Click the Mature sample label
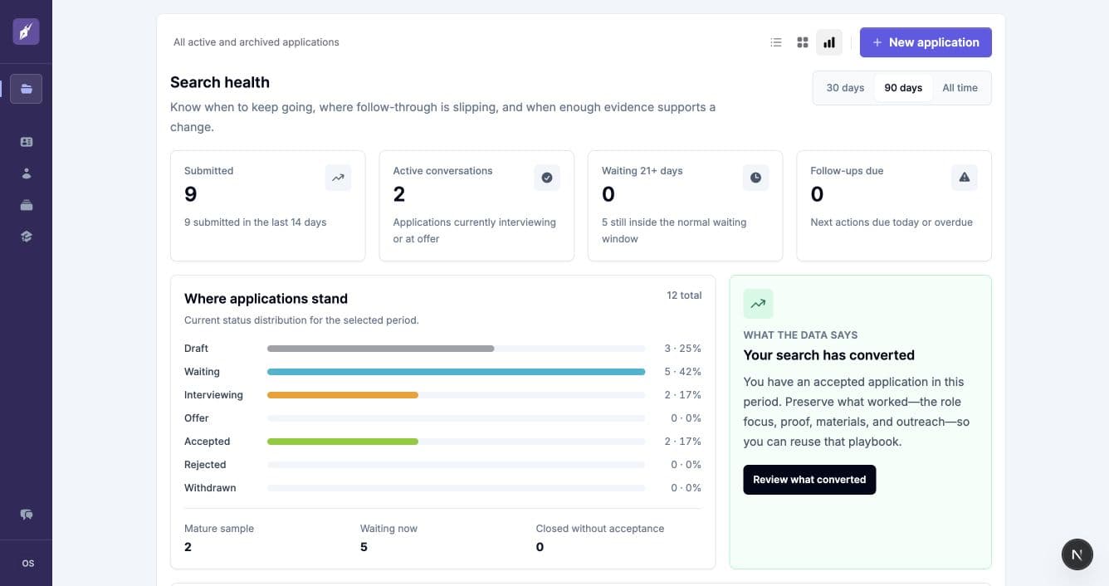 pos(219,529)
